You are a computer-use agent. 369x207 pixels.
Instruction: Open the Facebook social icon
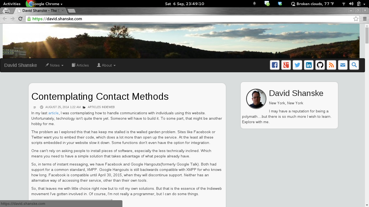[x=275, y=65]
